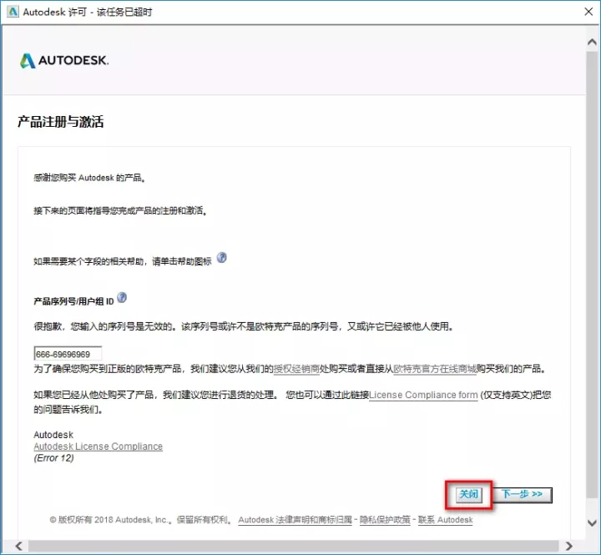Open the help icon after 请单击帮助图标
Screen dimensions: 601x555
pyautogui.click(x=222, y=258)
